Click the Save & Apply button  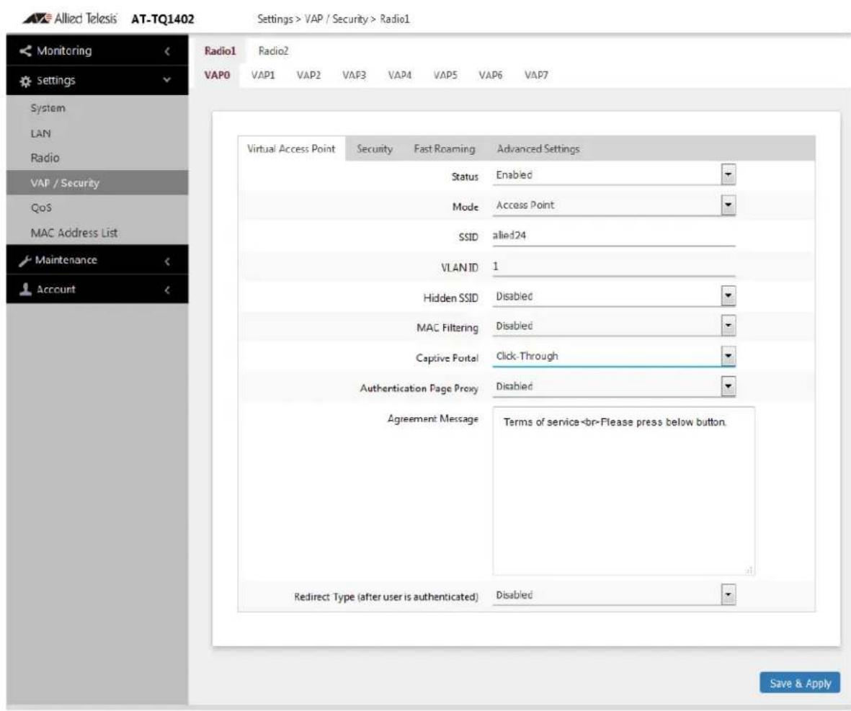pyautogui.click(x=800, y=684)
